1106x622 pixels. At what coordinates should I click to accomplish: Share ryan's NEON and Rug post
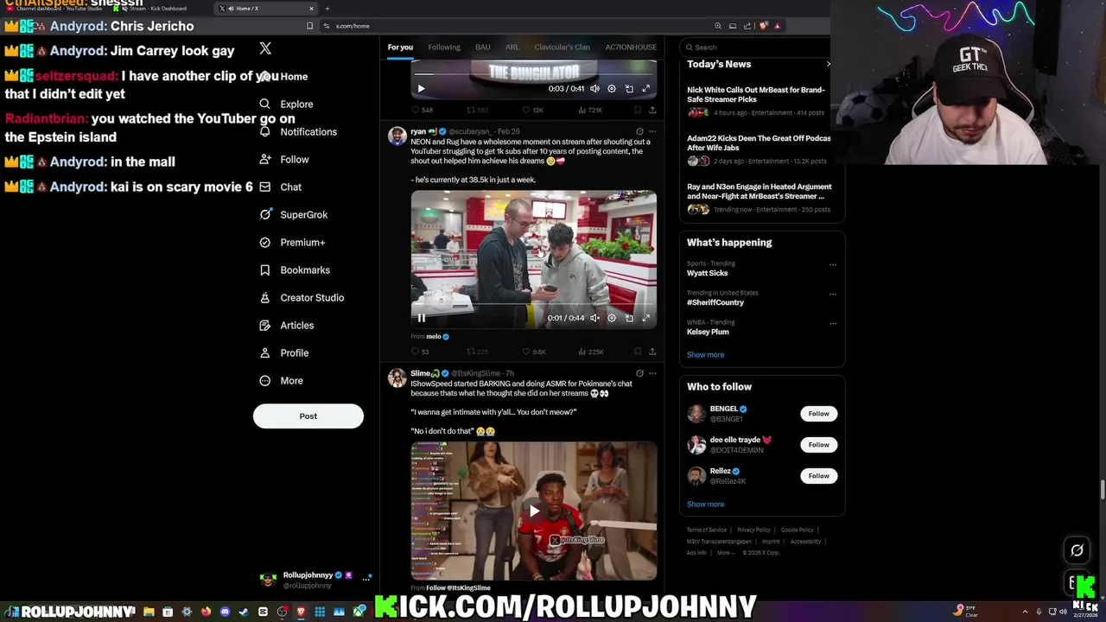pos(652,352)
